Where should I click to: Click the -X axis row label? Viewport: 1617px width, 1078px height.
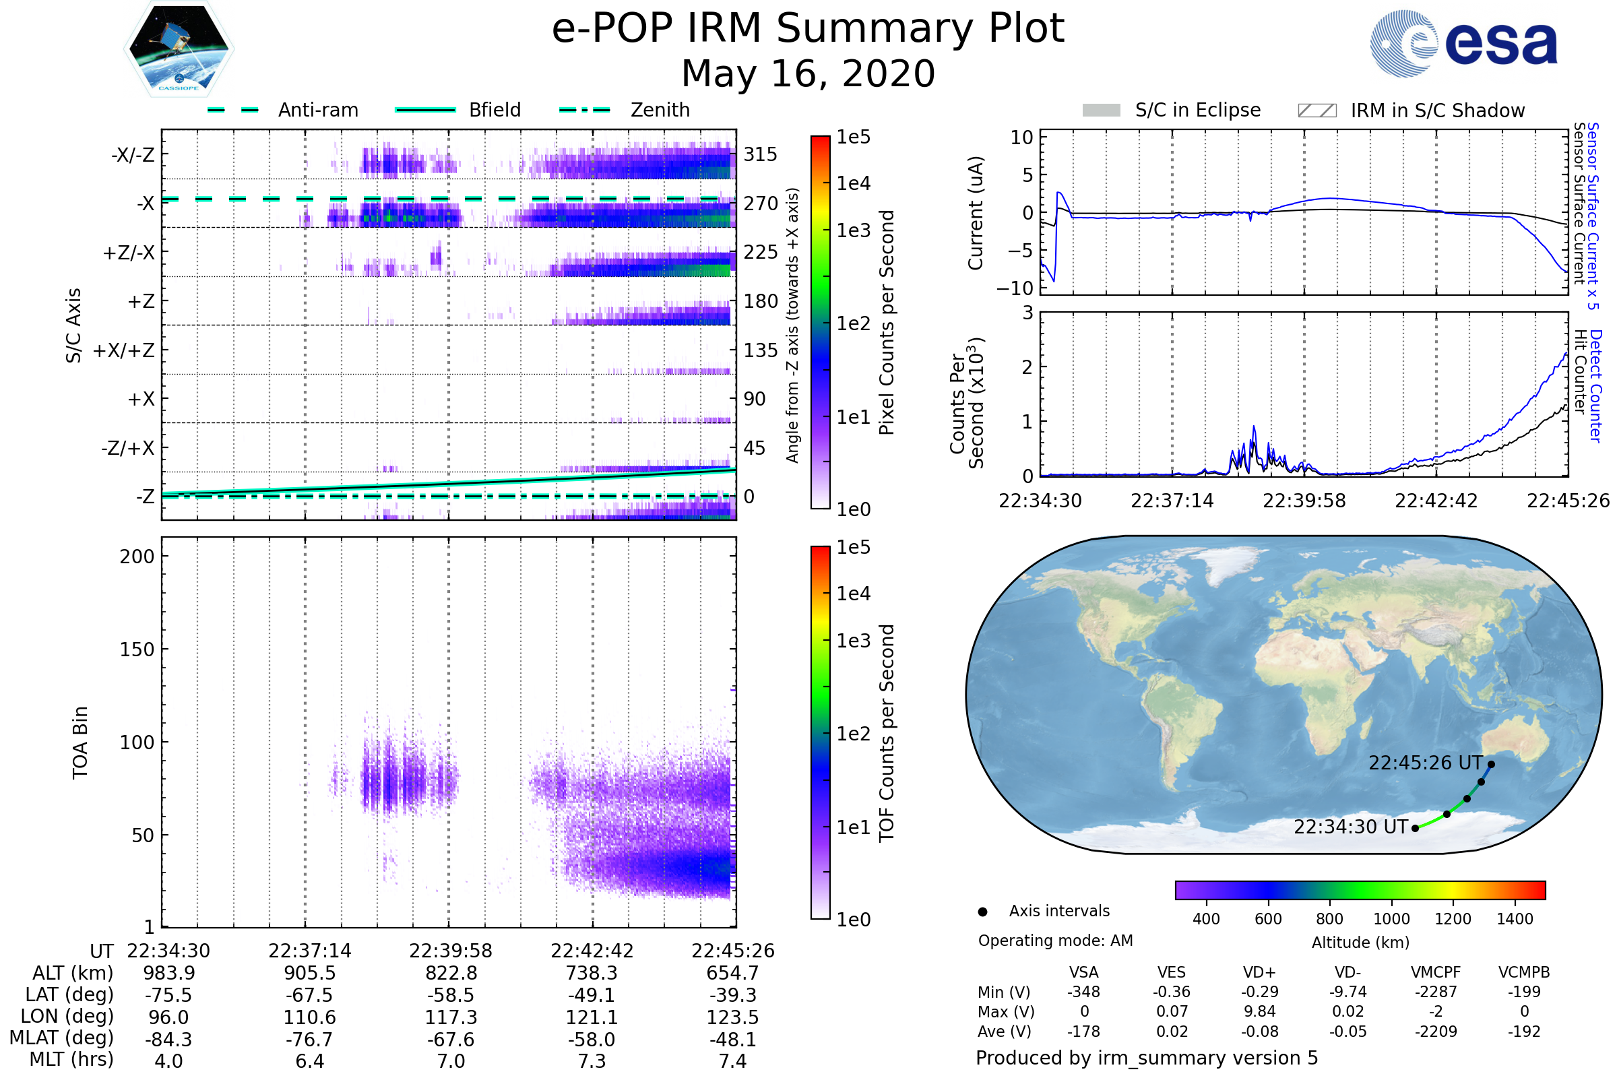tap(145, 203)
